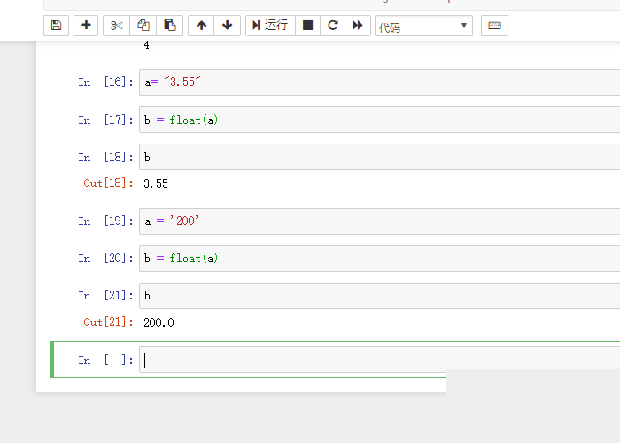Click the code cell In [20]

tap(380, 259)
